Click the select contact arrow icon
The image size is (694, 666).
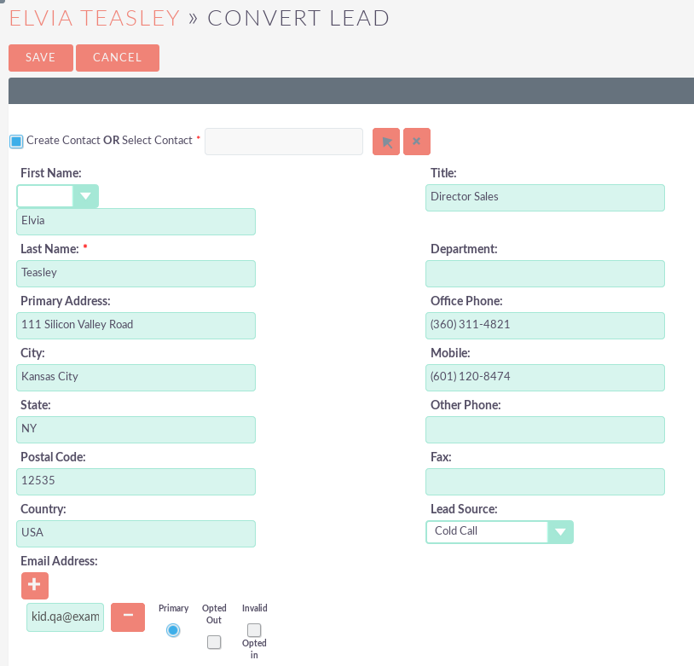386,142
